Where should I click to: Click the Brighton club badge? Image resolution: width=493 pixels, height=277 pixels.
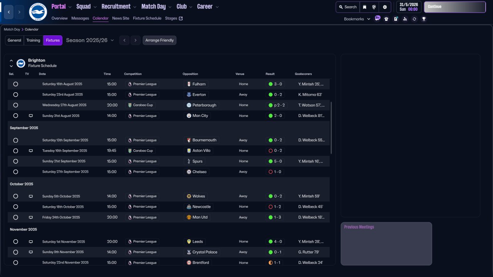pyautogui.click(x=38, y=12)
